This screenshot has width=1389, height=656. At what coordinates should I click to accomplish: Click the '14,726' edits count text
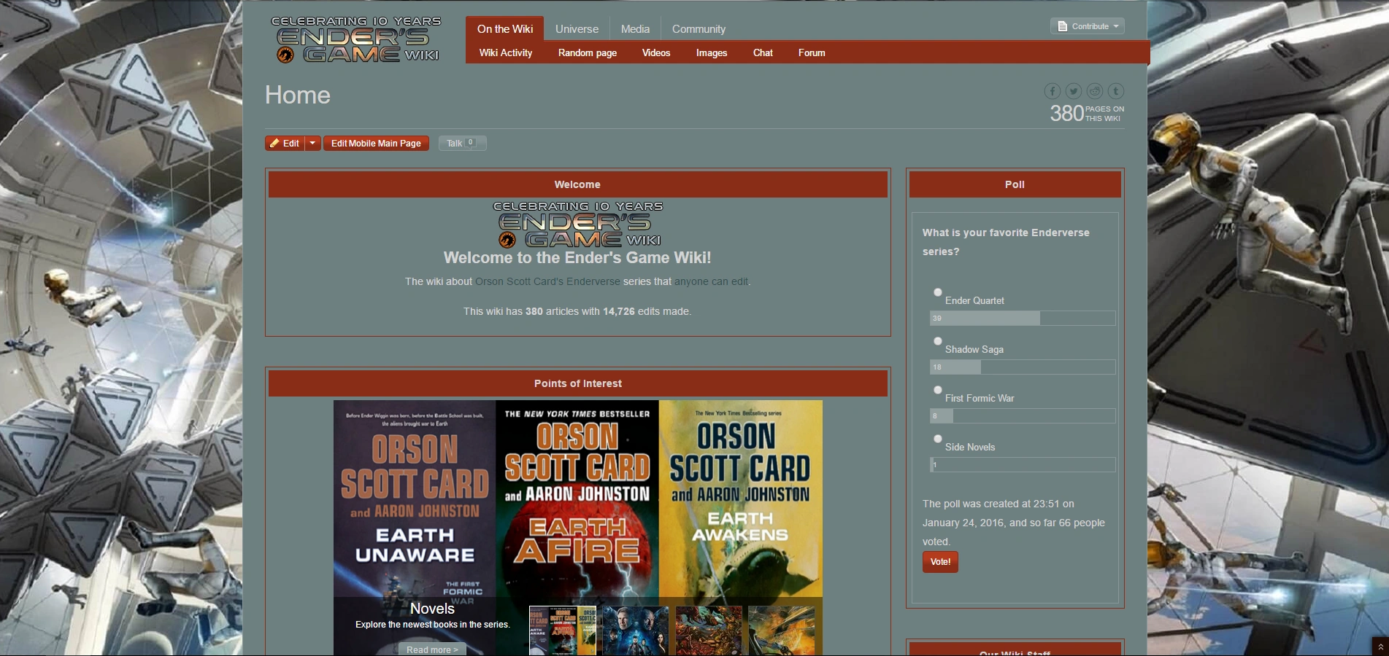[x=619, y=312]
